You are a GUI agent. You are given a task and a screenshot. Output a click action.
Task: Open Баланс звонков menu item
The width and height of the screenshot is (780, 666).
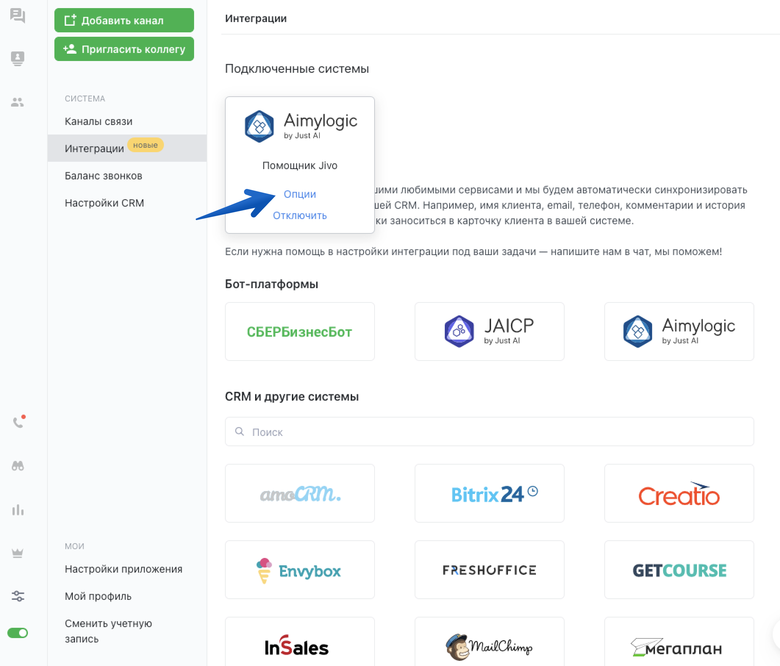[x=104, y=176]
